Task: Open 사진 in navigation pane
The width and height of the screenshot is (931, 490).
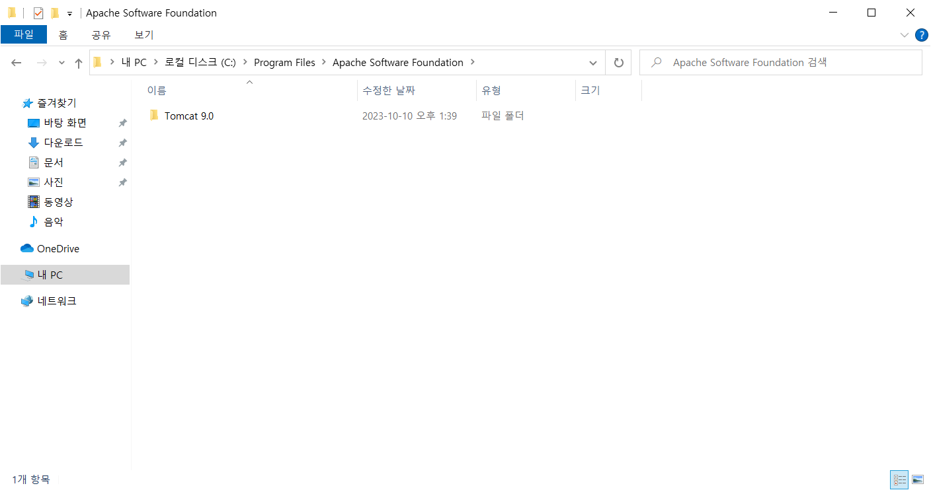Action: [54, 182]
